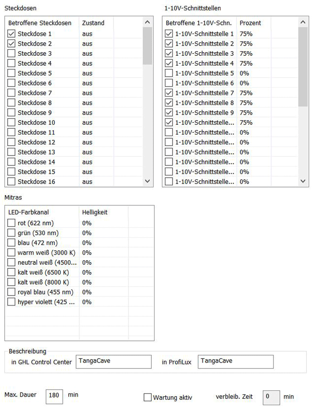Check the kalt weiß (6500 K) channel
This screenshot has width=317, height=417.
point(12,272)
